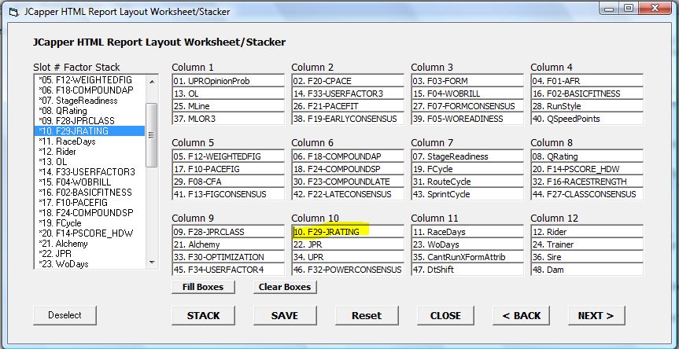Click the 37. MLOR3 box in Column 1
The width and height of the screenshot is (679, 349).
[x=228, y=119]
